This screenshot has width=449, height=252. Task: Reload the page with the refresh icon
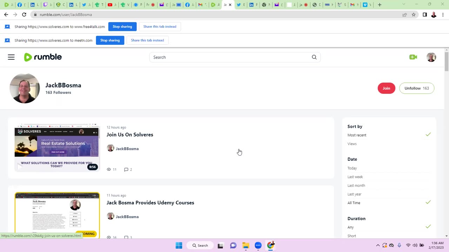[24, 15]
